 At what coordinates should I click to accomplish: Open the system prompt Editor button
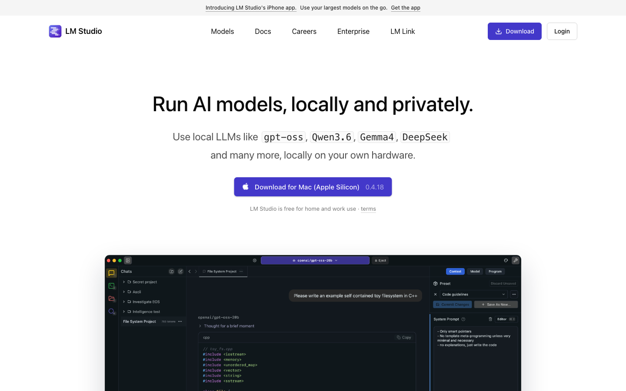pyautogui.click(x=506, y=319)
